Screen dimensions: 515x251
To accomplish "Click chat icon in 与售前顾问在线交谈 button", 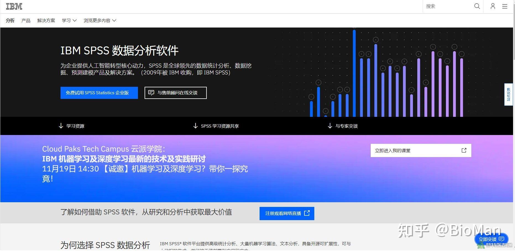I will click(x=151, y=93).
